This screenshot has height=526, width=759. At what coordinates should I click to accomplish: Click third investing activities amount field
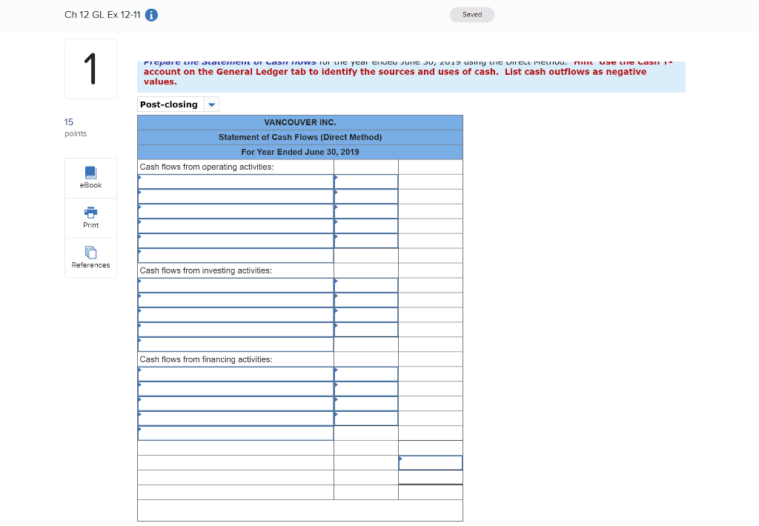click(x=366, y=315)
